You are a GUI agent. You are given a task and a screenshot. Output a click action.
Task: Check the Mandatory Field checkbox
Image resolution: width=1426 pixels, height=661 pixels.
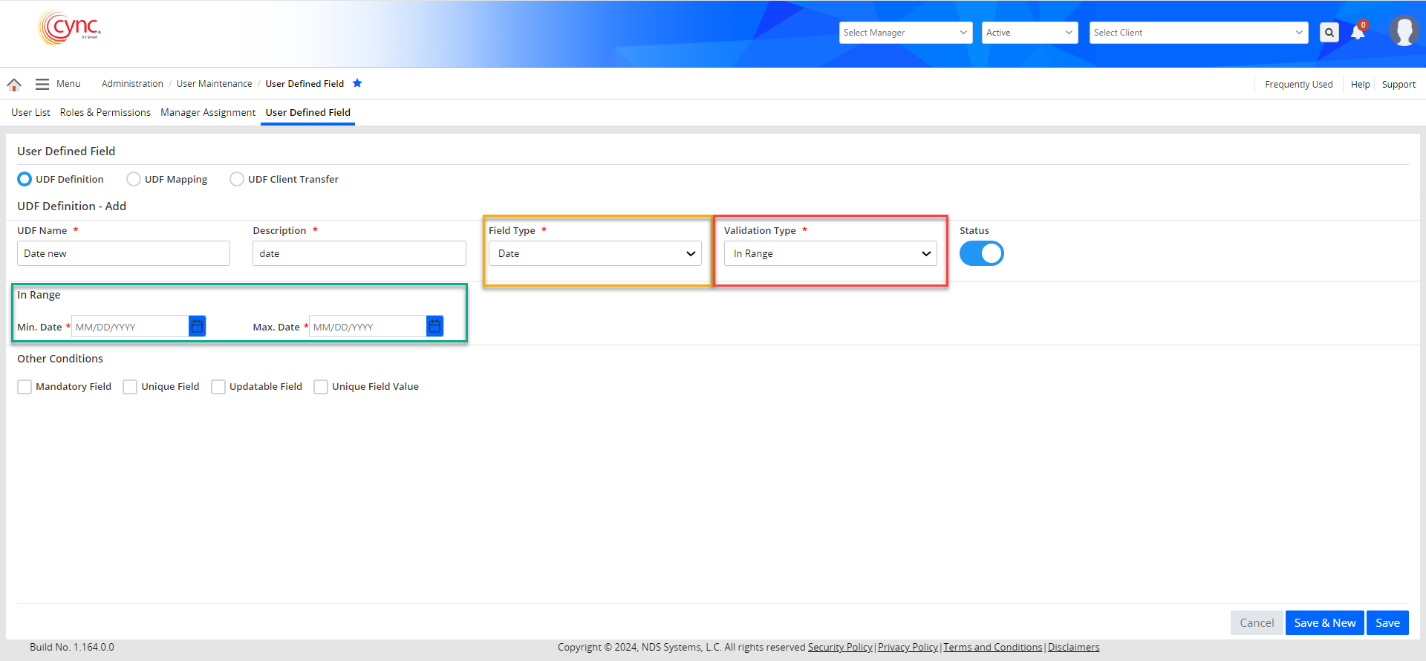pyautogui.click(x=25, y=387)
